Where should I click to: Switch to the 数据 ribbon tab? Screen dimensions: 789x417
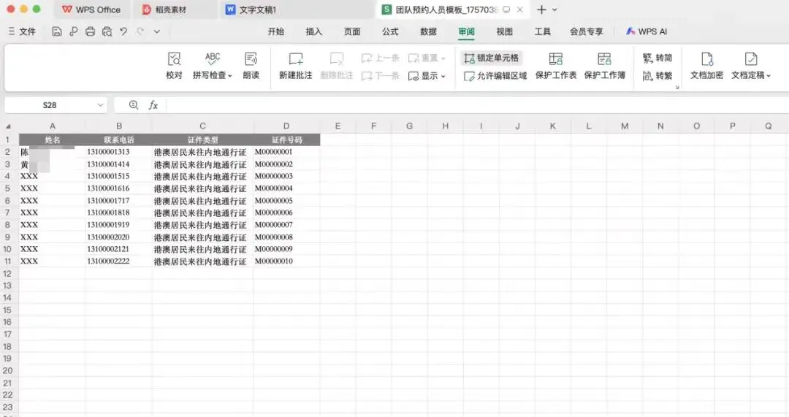click(428, 31)
